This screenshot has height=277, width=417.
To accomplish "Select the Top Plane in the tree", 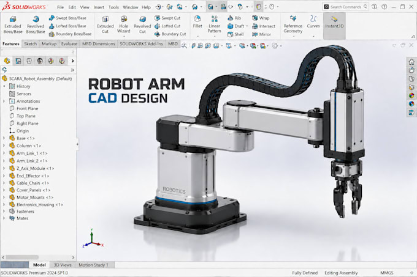I will click(x=23, y=116).
